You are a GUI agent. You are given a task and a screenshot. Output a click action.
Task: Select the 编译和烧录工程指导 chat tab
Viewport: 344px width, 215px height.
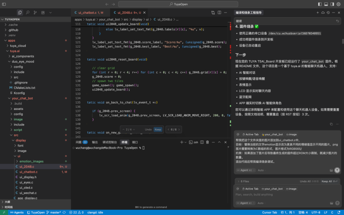pyautogui.click(x=248, y=12)
